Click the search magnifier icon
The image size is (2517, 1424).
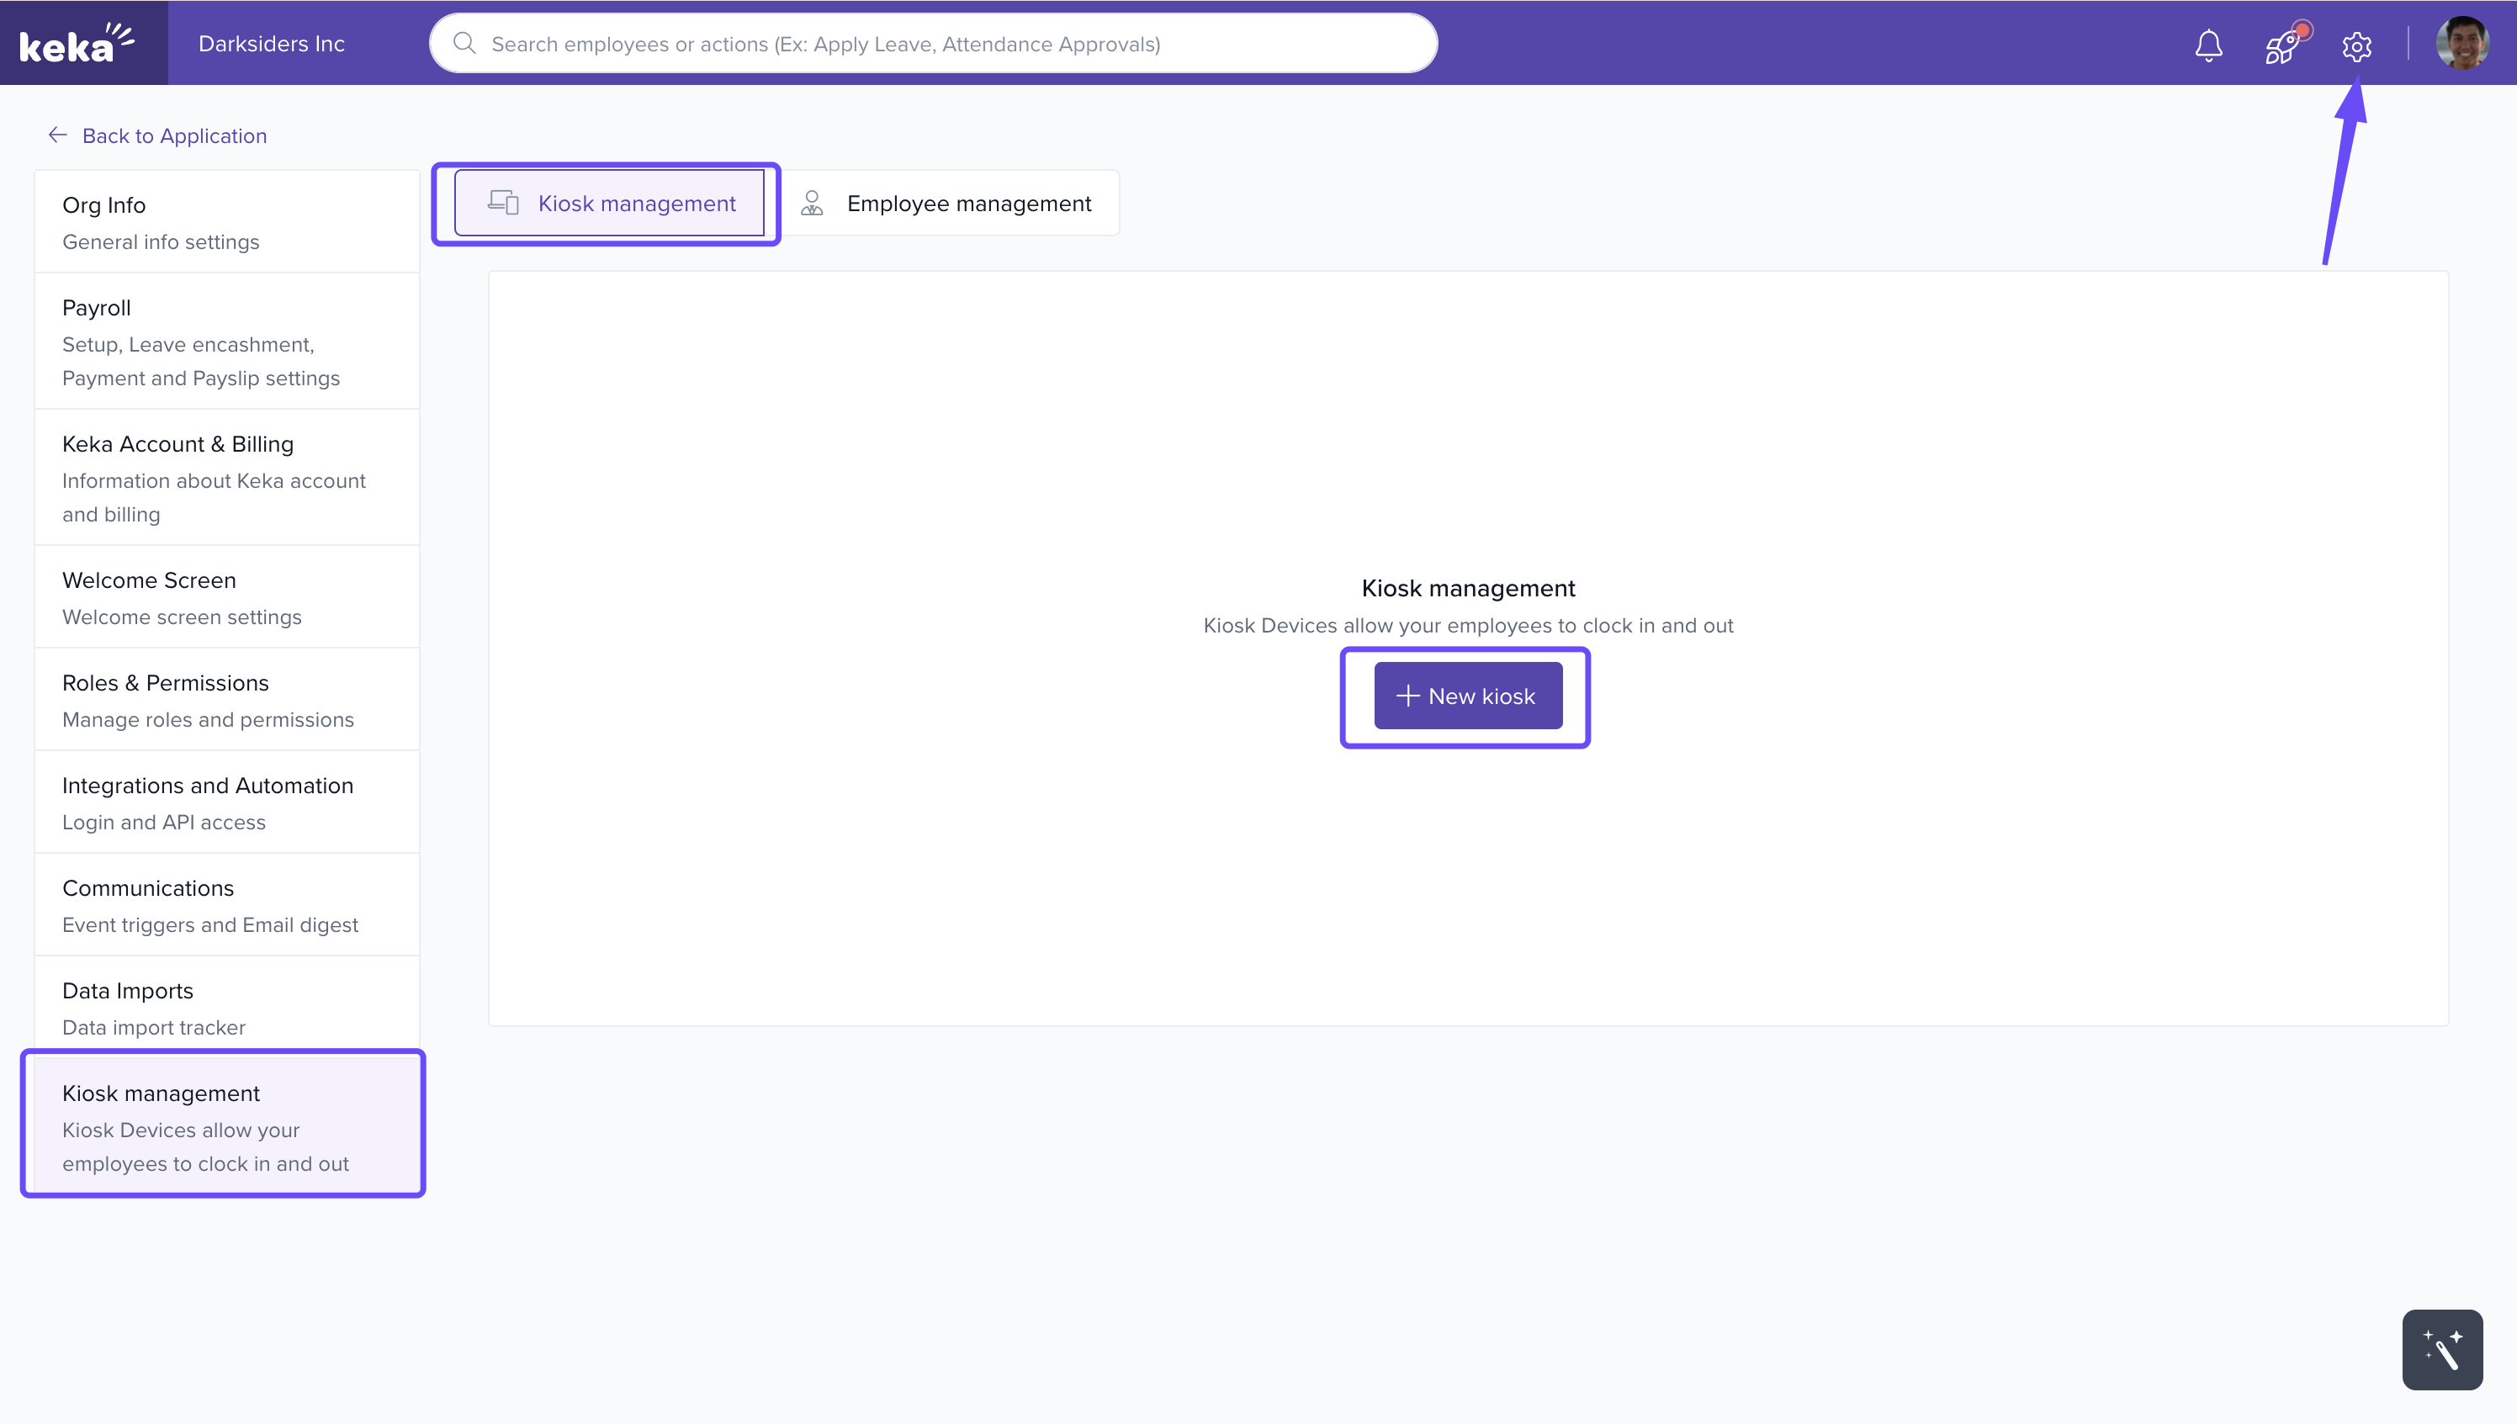(464, 44)
